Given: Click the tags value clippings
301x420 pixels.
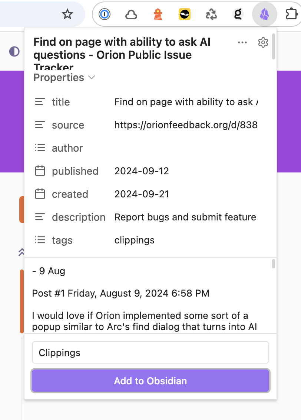Looking at the screenshot, I should [134, 240].
